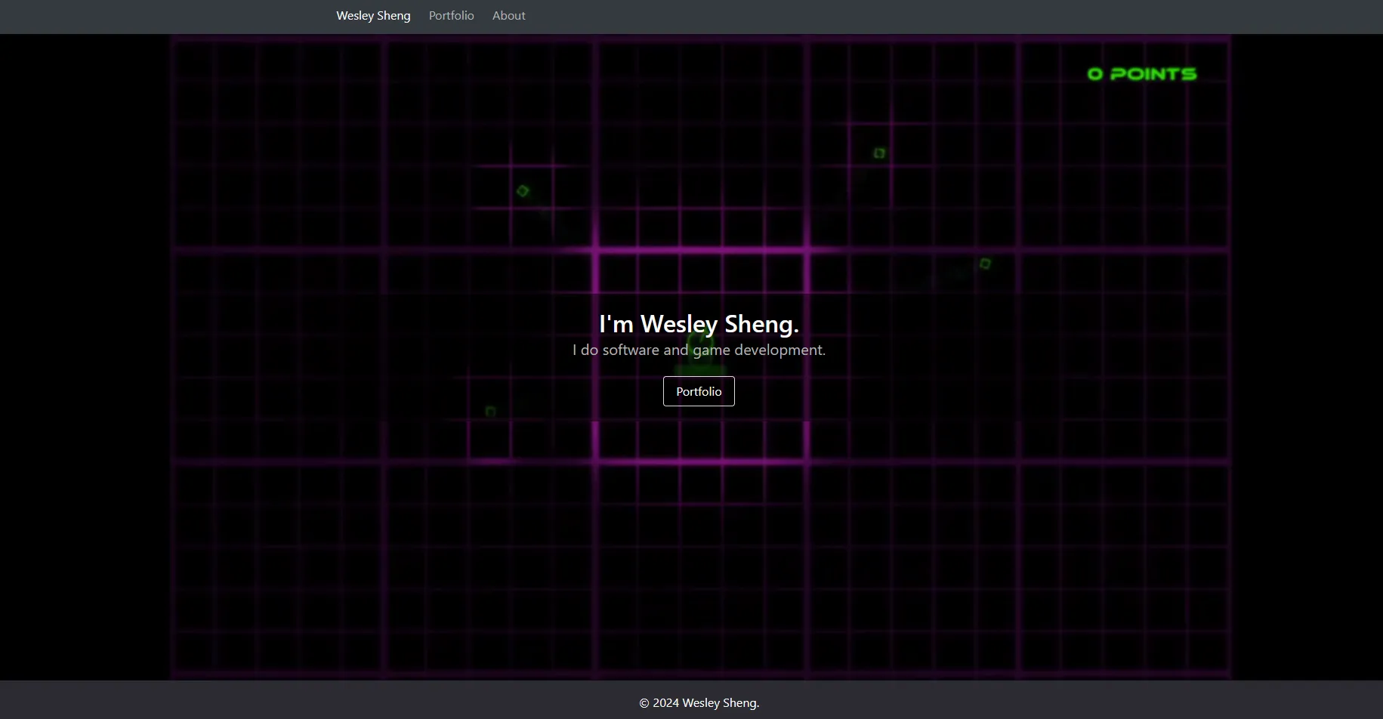Click the dark game canvas background
This screenshot has height=719, width=1383.
302,566
